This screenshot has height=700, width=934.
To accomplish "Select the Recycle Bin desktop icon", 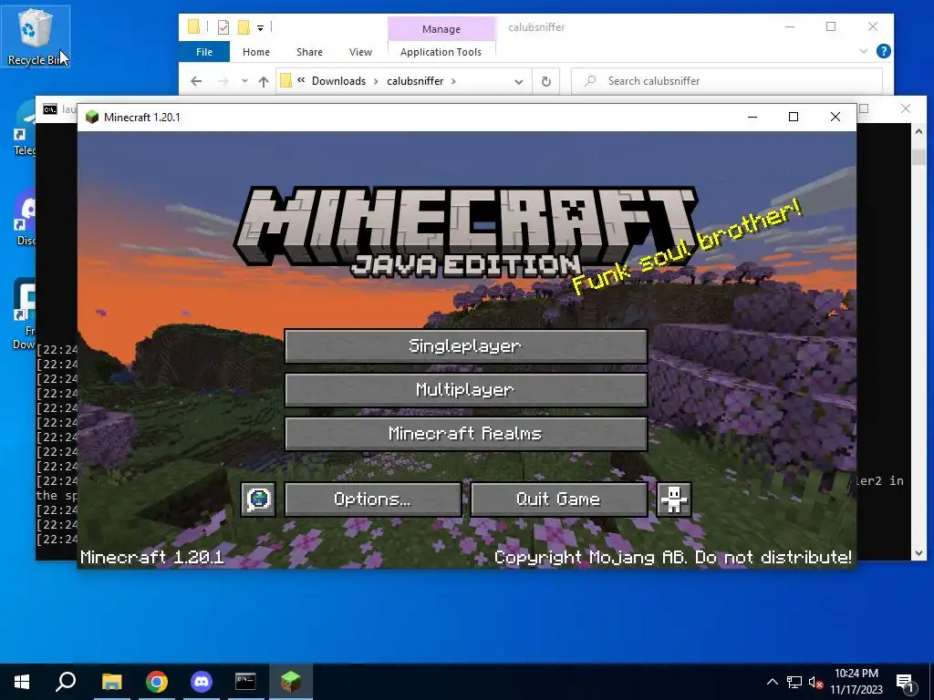I will coord(36,36).
